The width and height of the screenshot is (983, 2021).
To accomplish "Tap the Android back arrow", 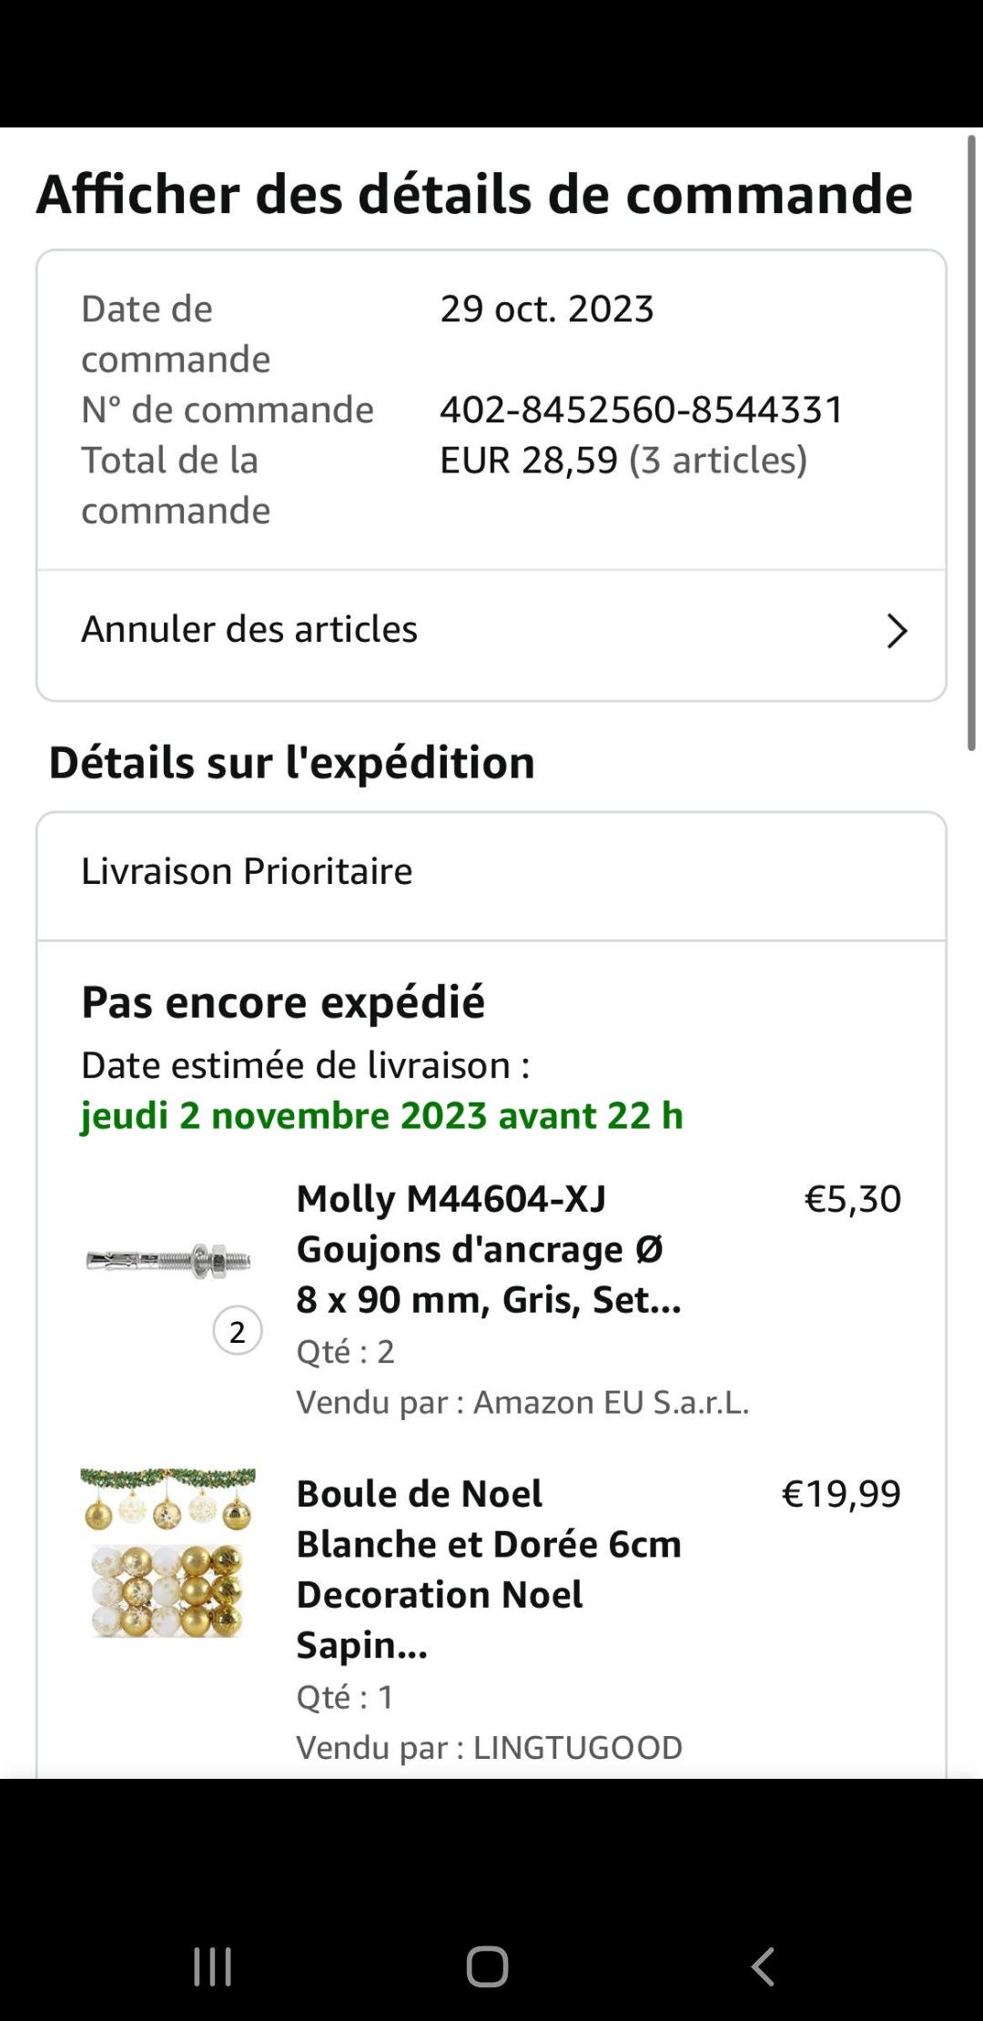I will pyautogui.click(x=763, y=1966).
